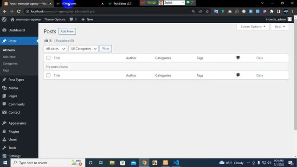Open Visual Studio Code from taskbar
This screenshot has width=297, height=167.
tap(176, 163)
